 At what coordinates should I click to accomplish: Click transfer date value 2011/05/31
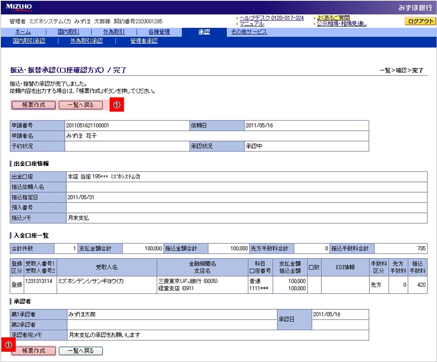pyautogui.click(x=81, y=197)
